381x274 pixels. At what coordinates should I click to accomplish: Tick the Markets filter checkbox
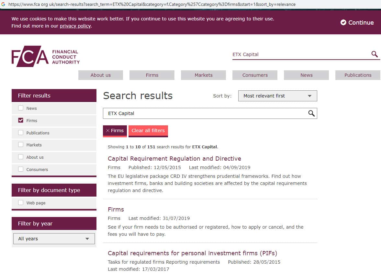[21, 145]
